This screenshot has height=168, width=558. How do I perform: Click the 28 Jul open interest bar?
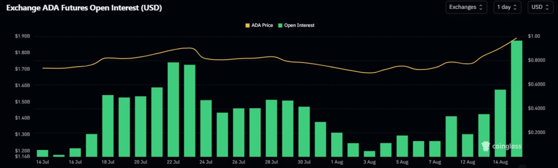pos(272,128)
